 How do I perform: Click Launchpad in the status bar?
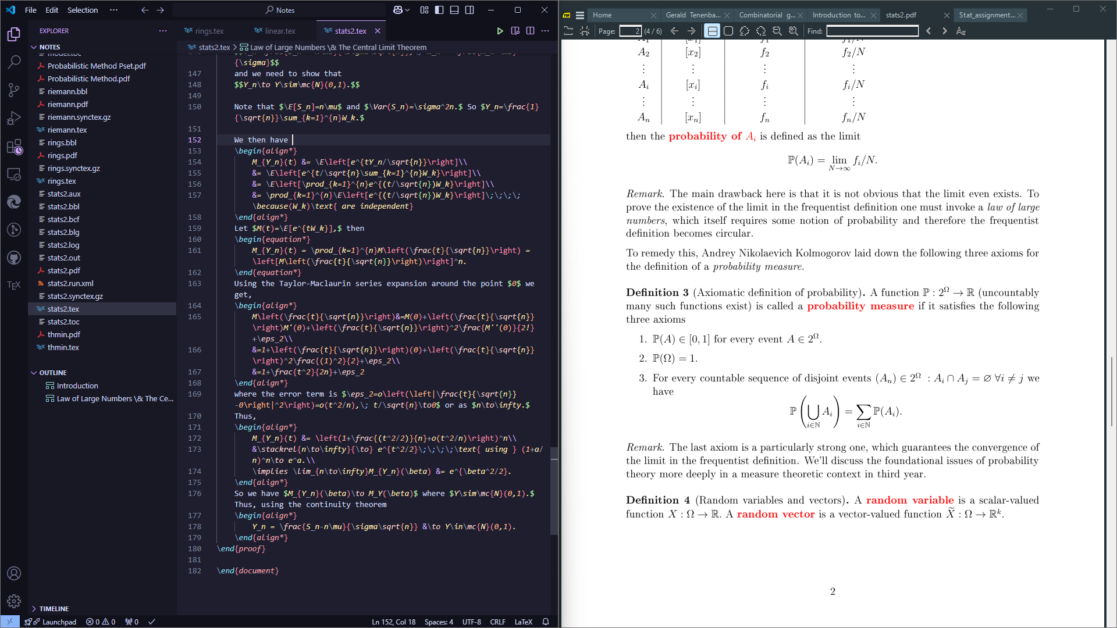tap(59, 622)
